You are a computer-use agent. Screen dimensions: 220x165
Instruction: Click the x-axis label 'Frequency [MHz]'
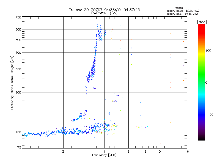pyautogui.click(x=104, y=155)
